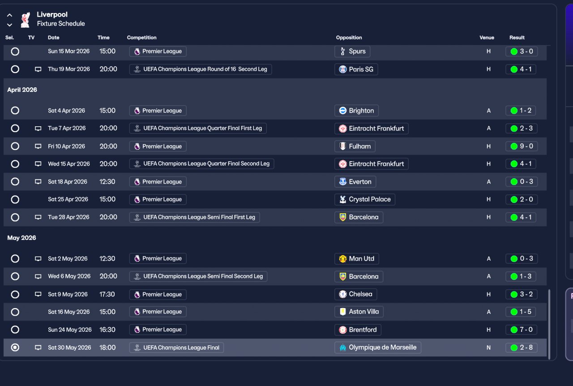
Task: Click the Paris SG club crest
Action: pyautogui.click(x=343, y=69)
